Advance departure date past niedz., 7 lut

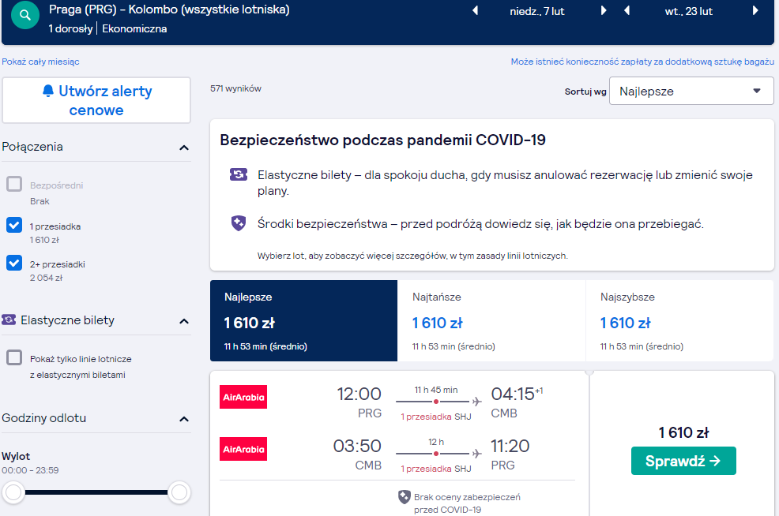click(x=603, y=10)
